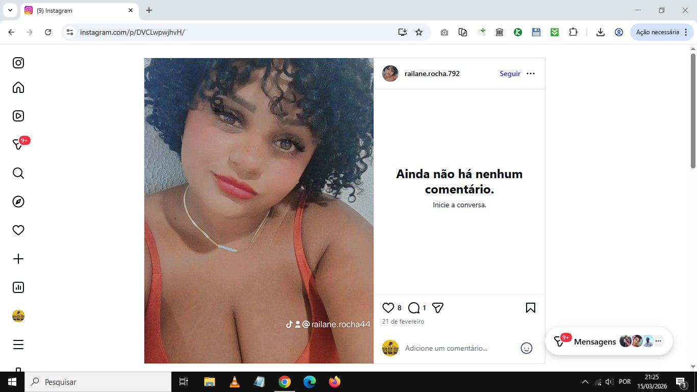Viewport: 697px width, 392px height.
Task: Save the post with the bookmark icon
Action: (531, 308)
